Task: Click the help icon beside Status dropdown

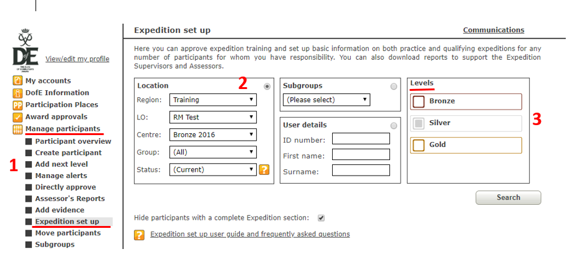Action: pyautogui.click(x=264, y=169)
